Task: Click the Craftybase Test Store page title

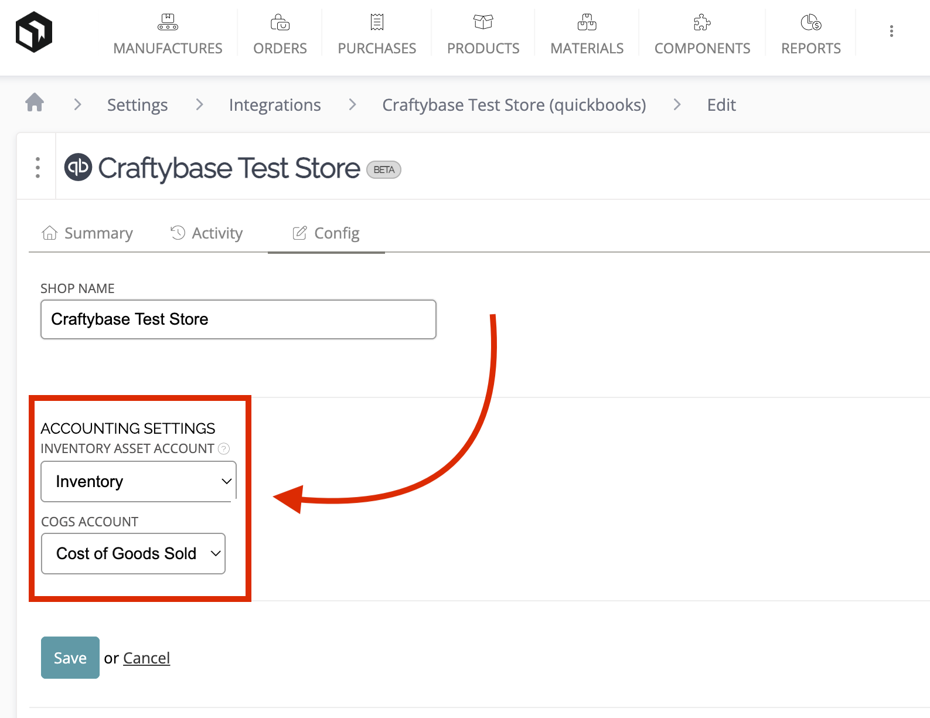Action: [229, 168]
